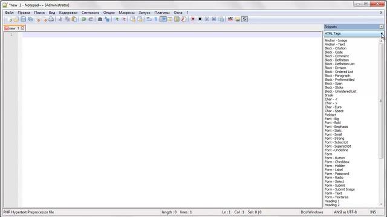Click the Zoom Out toolbar icon
The height and width of the screenshot is (217, 387).
click(x=124, y=19)
